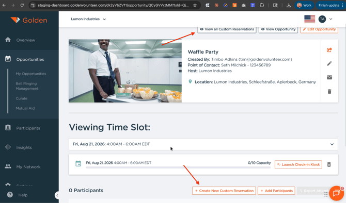Click the Add Participants button

[276, 191]
